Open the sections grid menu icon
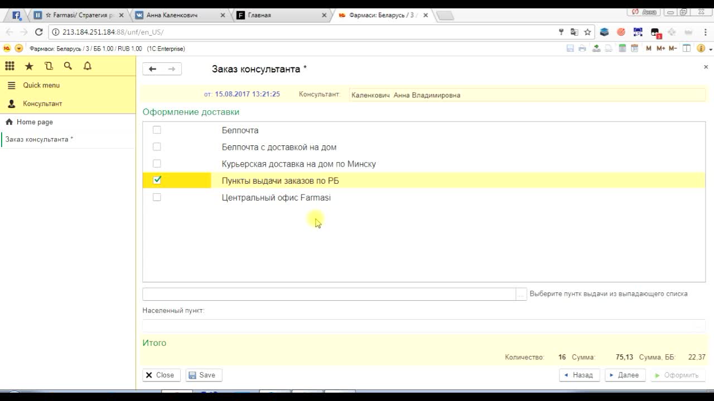714x401 pixels. point(9,66)
